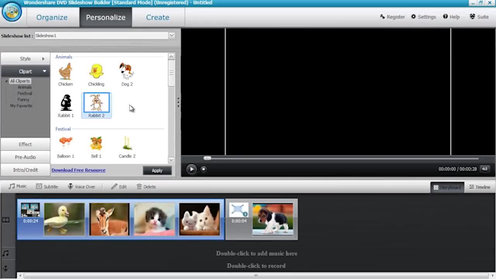
Task: Click the clipart list scrollbar thumb
Action: [x=171, y=74]
